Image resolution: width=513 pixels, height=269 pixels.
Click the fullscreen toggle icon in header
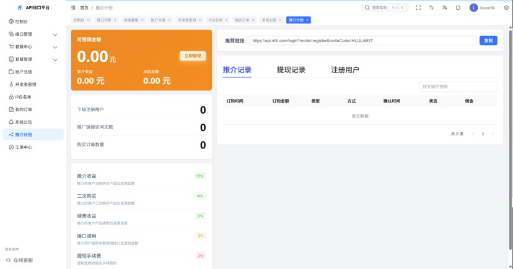418,8
